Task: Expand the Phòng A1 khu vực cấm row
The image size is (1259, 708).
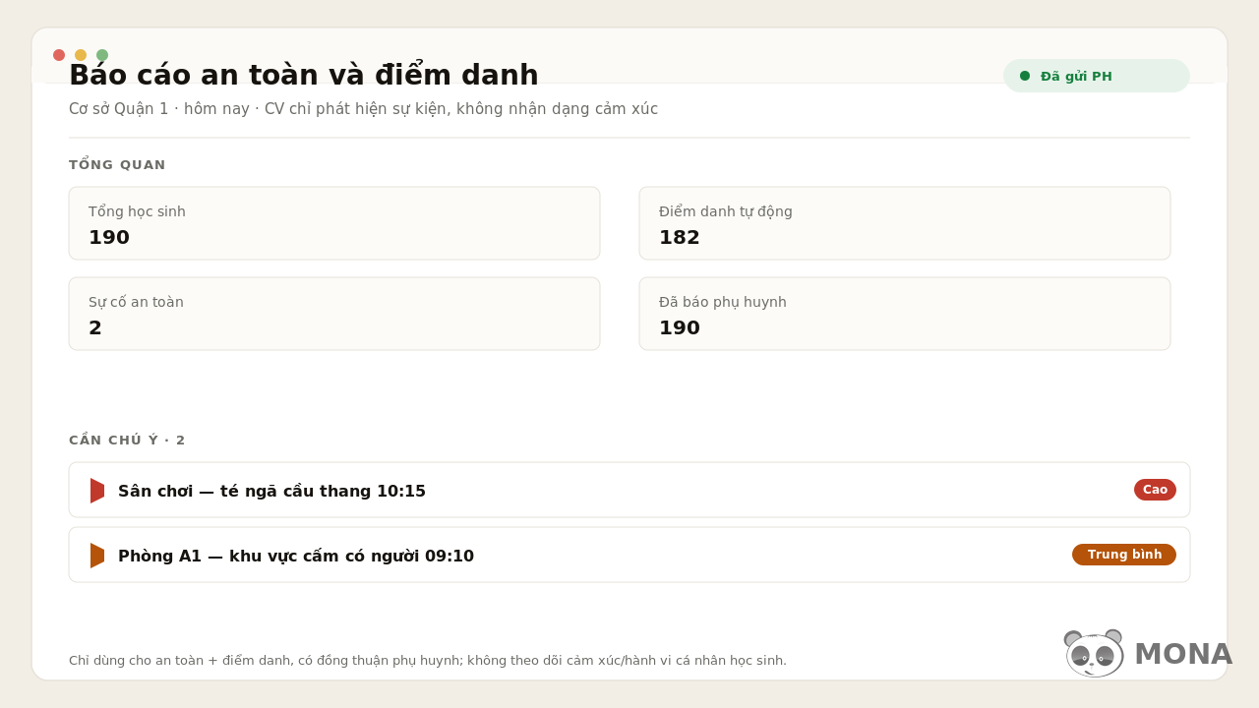Action: 629,555
